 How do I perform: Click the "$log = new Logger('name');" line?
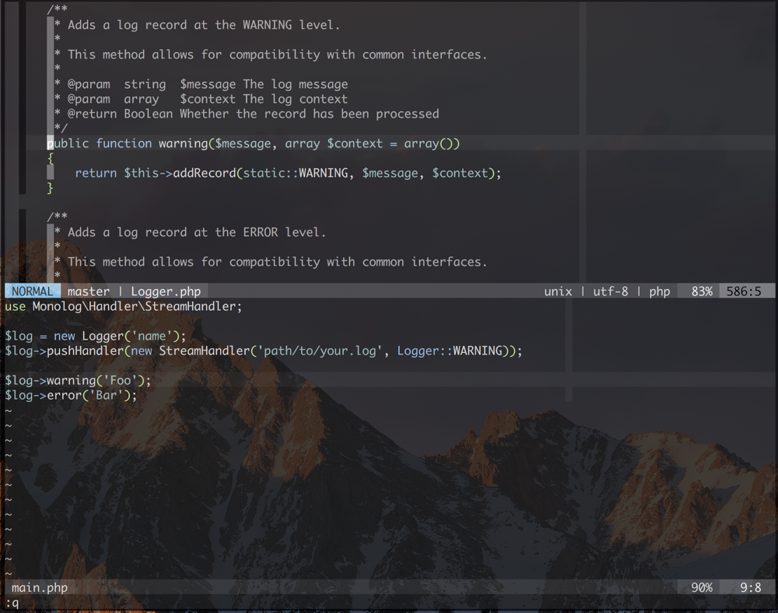(x=95, y=336)
